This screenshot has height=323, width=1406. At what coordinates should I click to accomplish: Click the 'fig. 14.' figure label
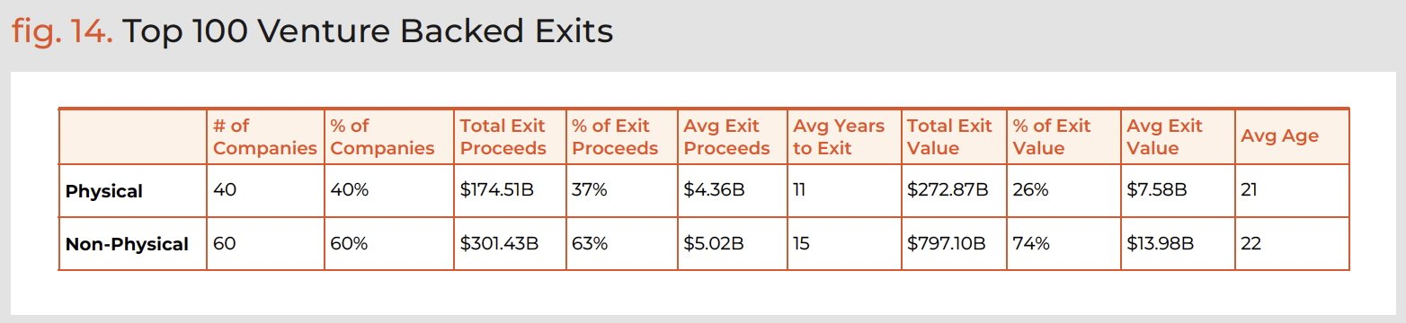(62, 31)
